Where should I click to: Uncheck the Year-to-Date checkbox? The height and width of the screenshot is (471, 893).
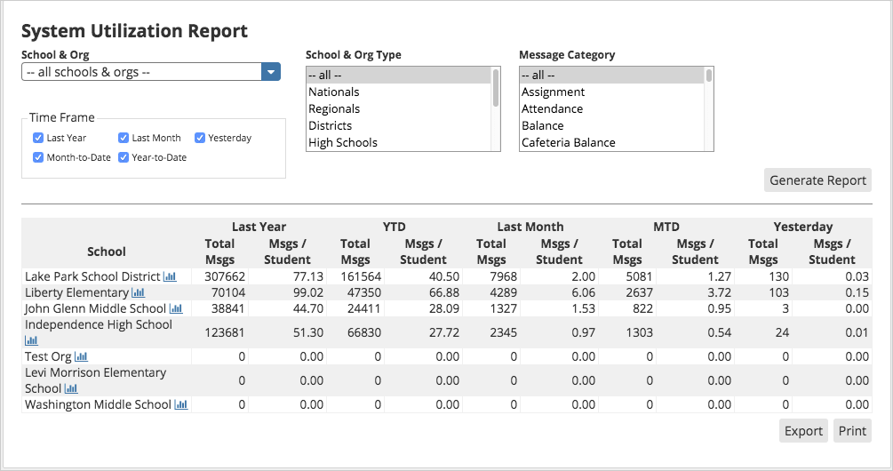(x=124, y=157)
